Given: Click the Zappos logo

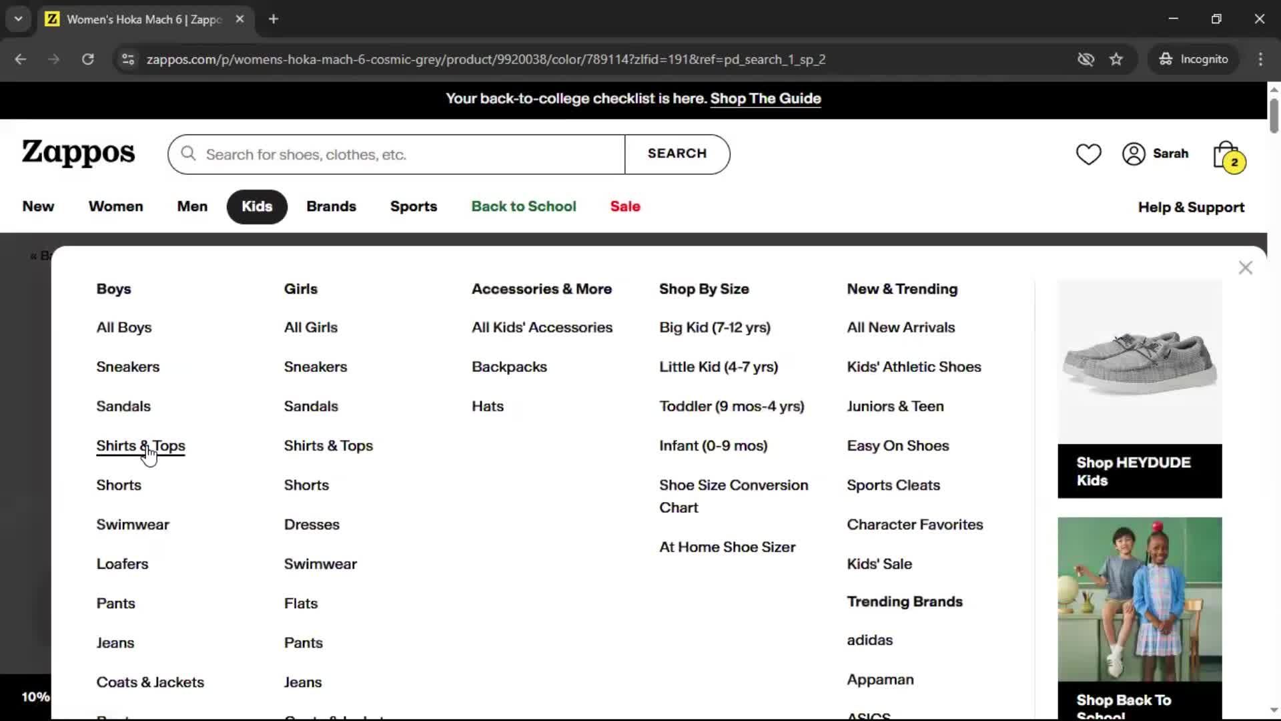Looking at the screenshot, I should pos(78,153).
